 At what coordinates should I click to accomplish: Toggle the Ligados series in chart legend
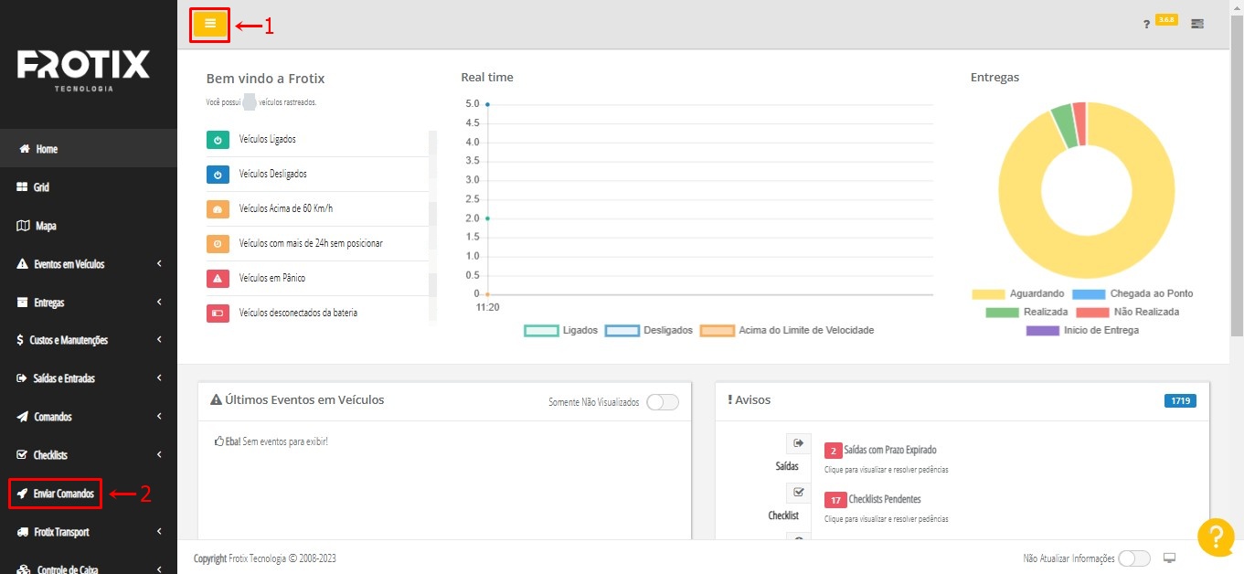coord(541,331)
